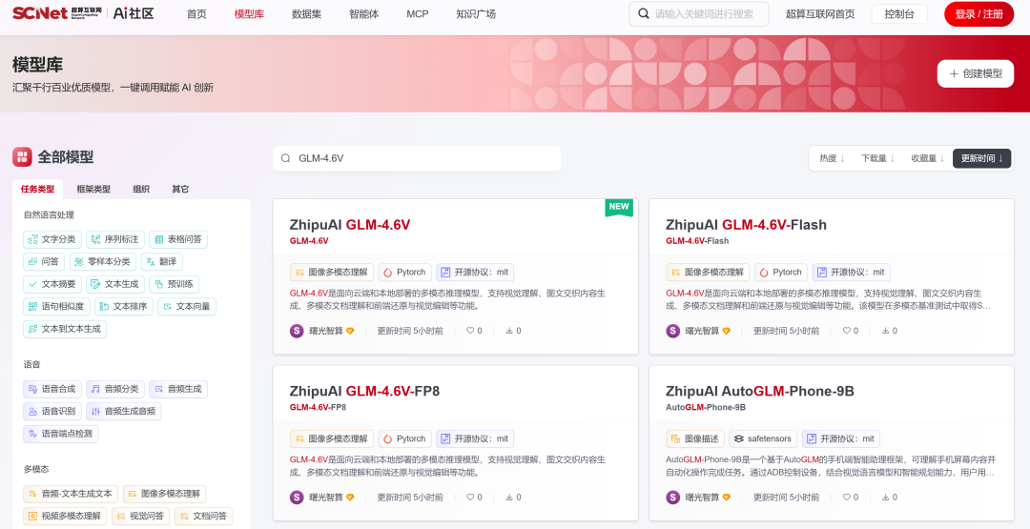Click the search magnifier icon in the top bar
The image size is (1030, 529).
[x=643, y=13]
